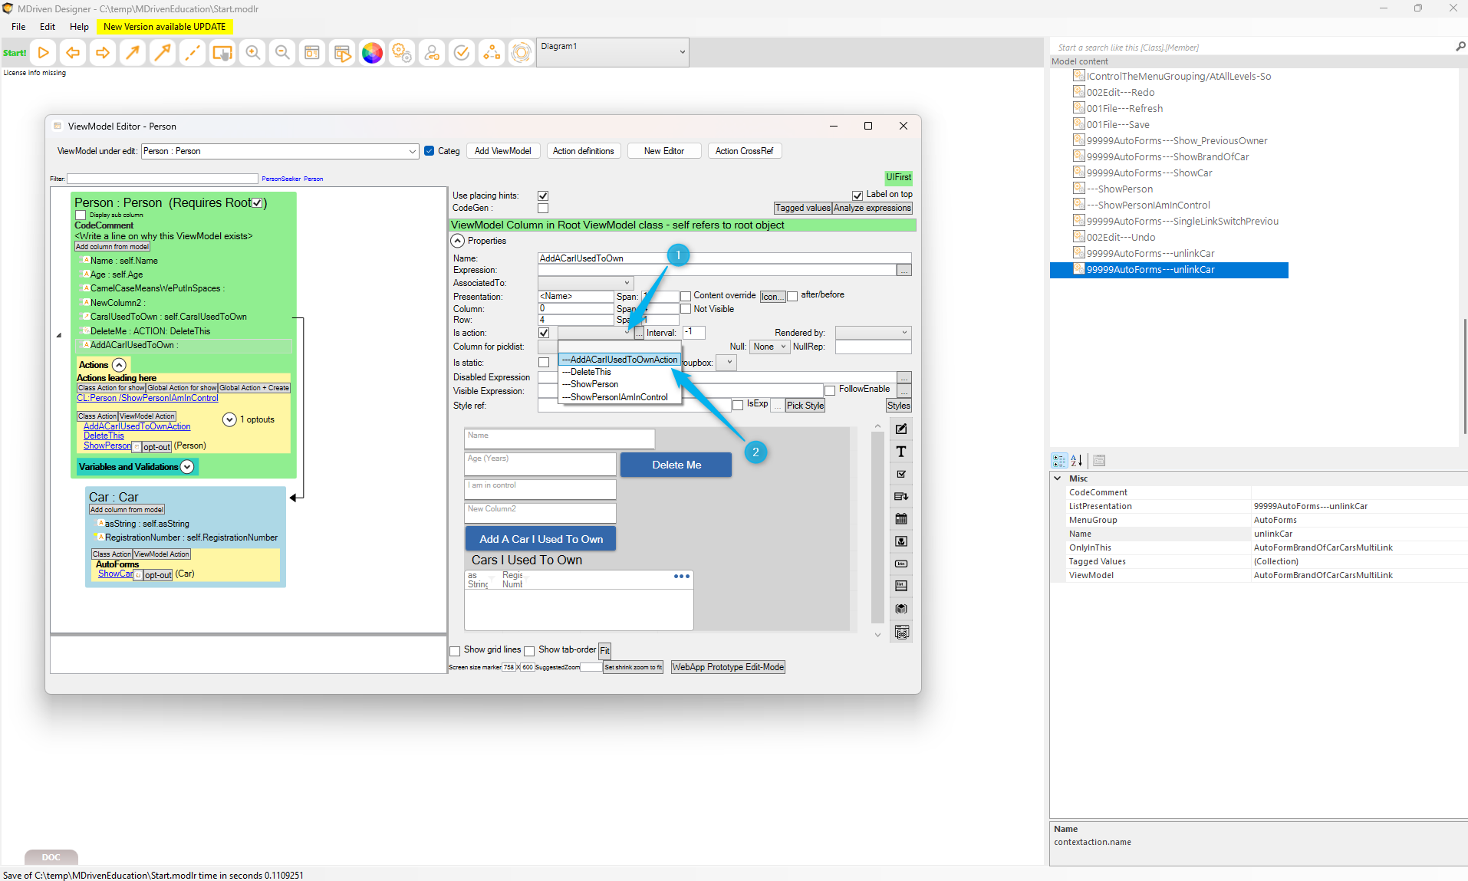Select the calendar date widget icon
1468x881 pixels.
(901, 519)
